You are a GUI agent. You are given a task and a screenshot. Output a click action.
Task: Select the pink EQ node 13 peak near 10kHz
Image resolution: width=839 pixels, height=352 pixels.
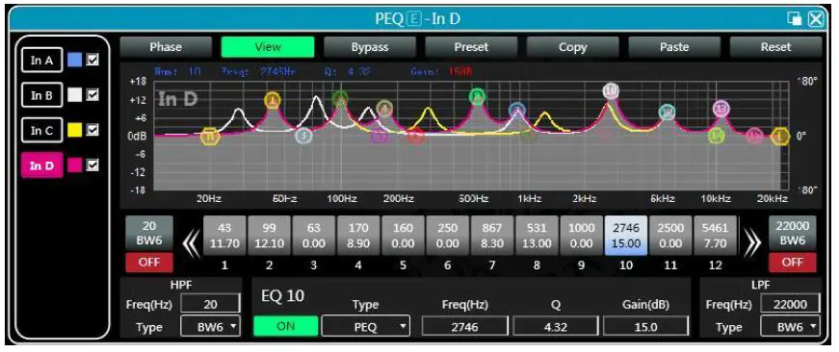(x=721, y=109)
